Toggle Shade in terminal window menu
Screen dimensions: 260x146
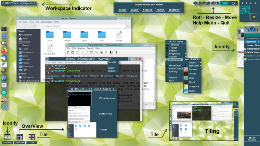111,71
